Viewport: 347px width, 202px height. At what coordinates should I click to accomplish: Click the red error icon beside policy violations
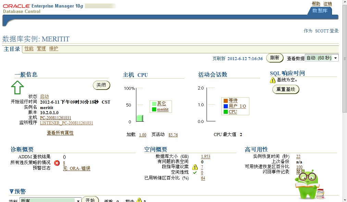(57, 163)
